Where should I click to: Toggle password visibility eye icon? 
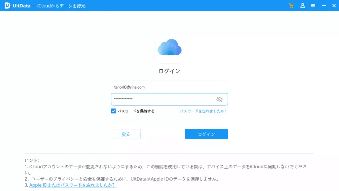219,99
